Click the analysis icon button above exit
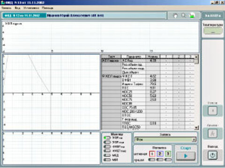The width and height of the screenshot is (225, 168). pyautogui.click(x=212, y=133)
